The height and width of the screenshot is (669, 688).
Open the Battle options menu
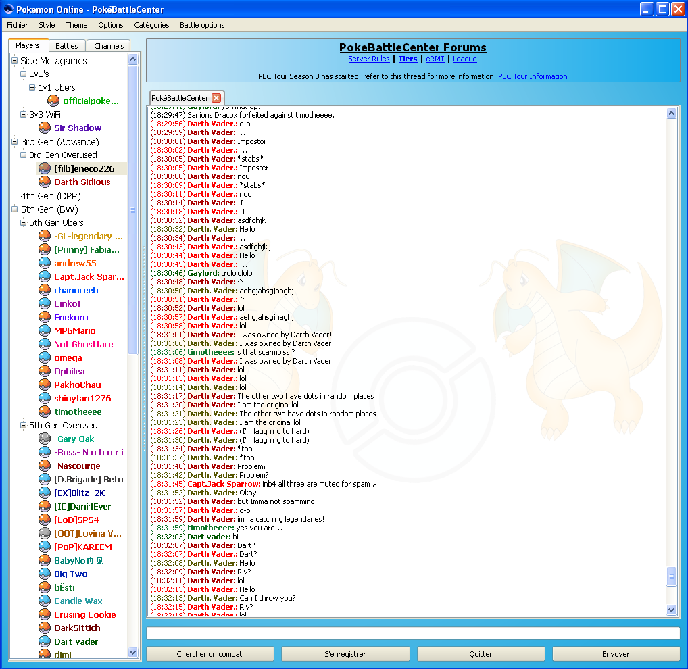202,25
